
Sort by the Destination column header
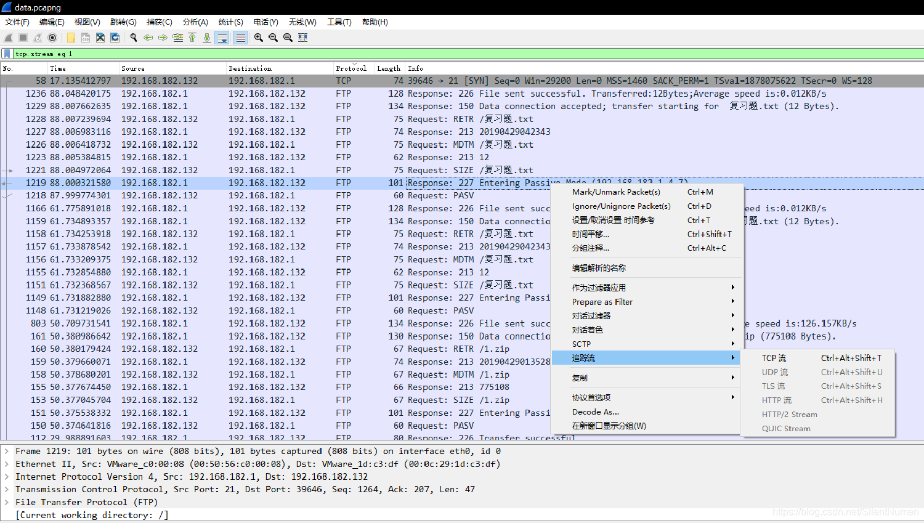click(x=280, y=68)
